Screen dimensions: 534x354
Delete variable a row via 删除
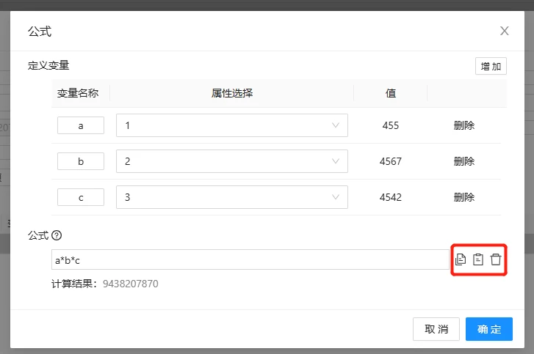pyautogui.click(x=463, y=125)
